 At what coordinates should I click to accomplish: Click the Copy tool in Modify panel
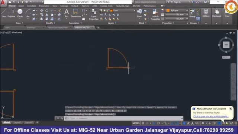pos(42,15)
